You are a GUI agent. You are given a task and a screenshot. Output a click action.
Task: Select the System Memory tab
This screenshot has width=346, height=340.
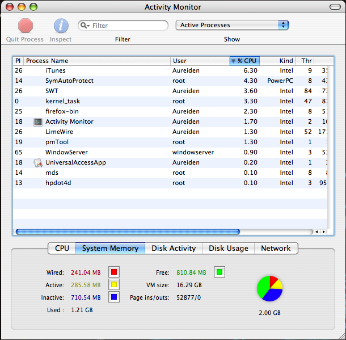pyautogui.click(x=111, y=249)
